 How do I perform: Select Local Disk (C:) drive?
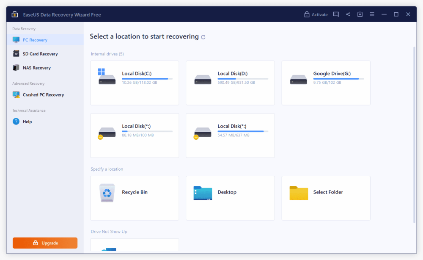point(135,83)
